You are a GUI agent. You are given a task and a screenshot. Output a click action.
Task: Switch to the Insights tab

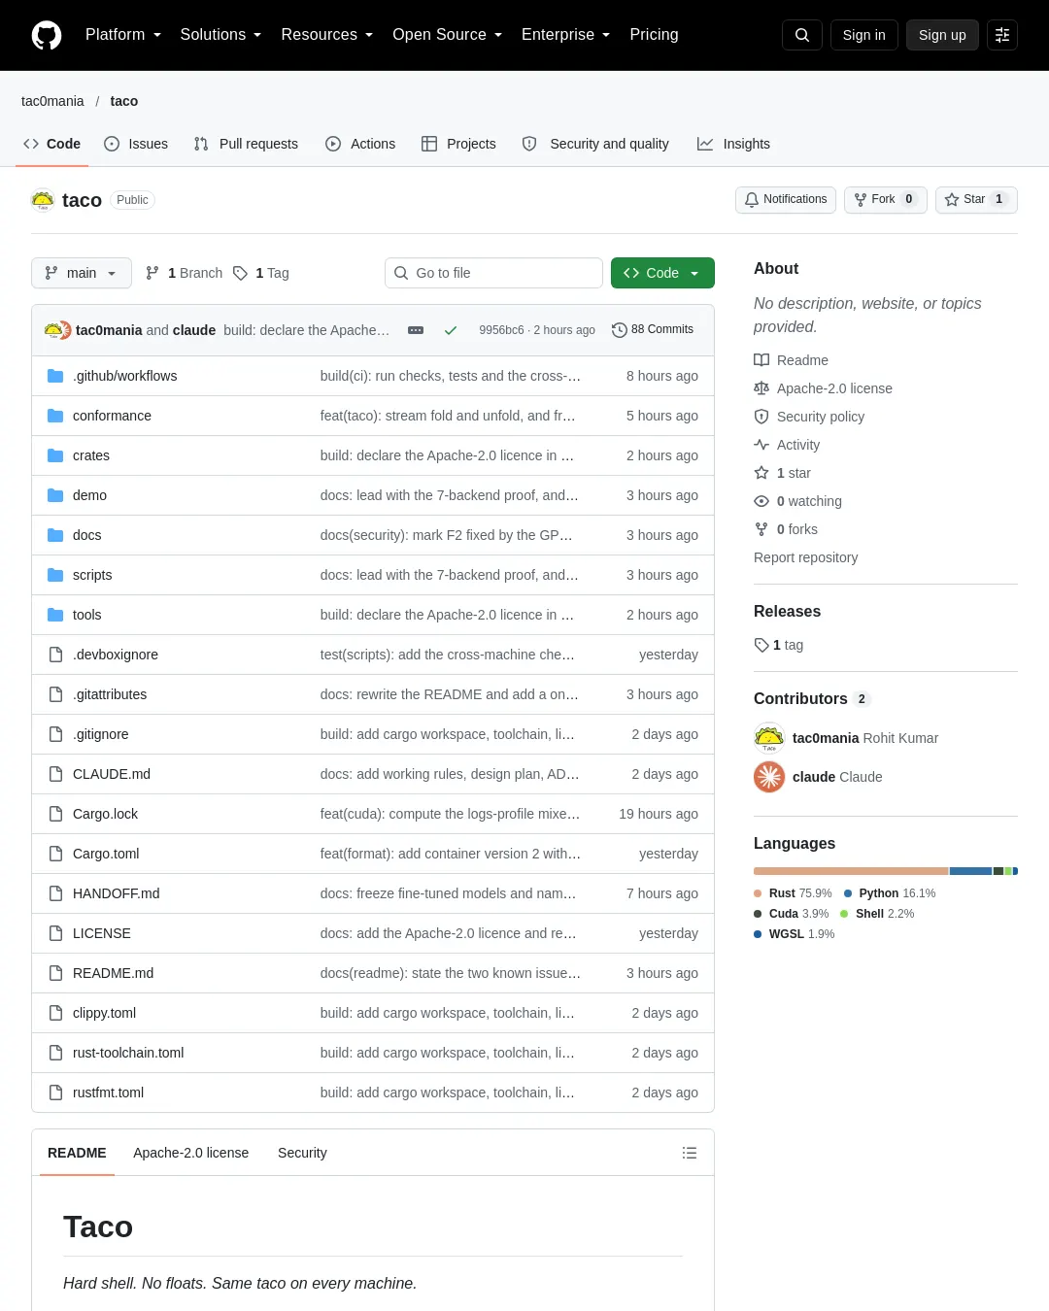(x=733, y=144)
